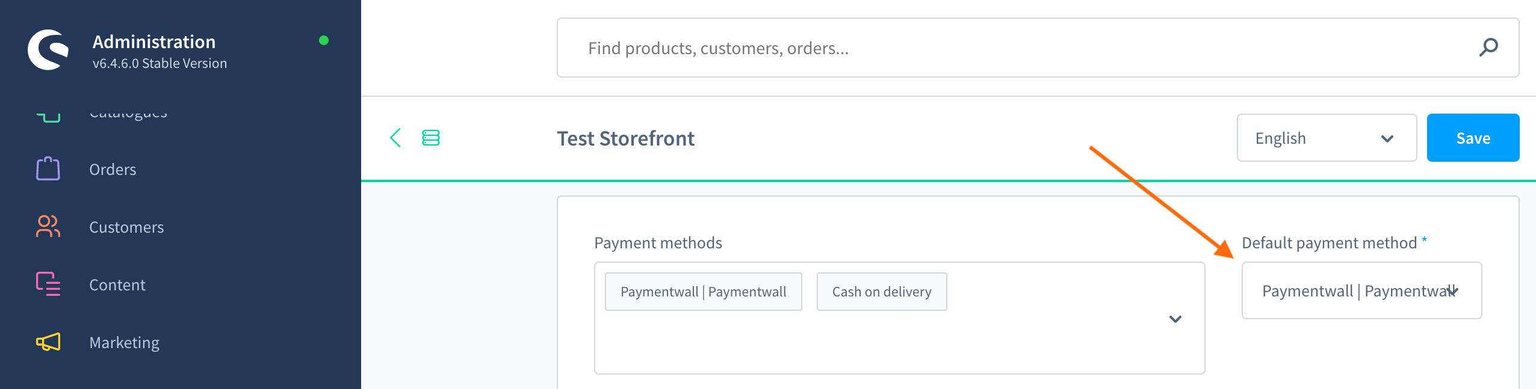The width and height of the screenshot is (1536, 389).
Task: Click the Orders bag icon
Action: pyautogui.click(x=48, y=169)
